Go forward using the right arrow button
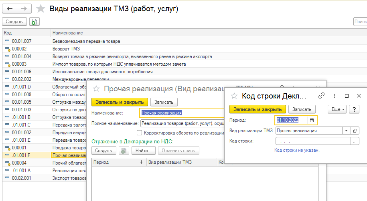The height and width of the screenshot is (201, 367). pyautogui.click(x=24, y=9)
